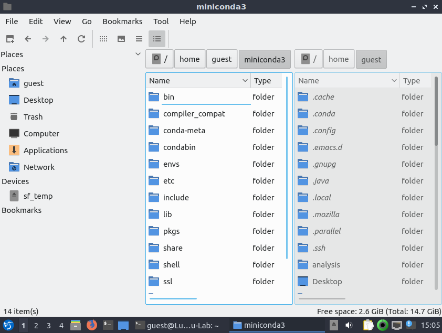The width and height of the screenshot is (442, 333).
Task: Switch to workspace 2 on taskbar
Action: click(36, 326)
